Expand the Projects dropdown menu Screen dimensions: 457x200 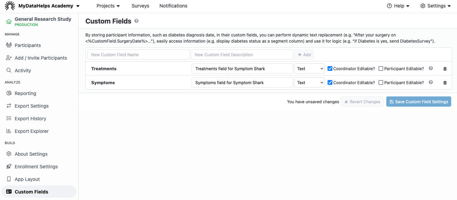point(108,6)
